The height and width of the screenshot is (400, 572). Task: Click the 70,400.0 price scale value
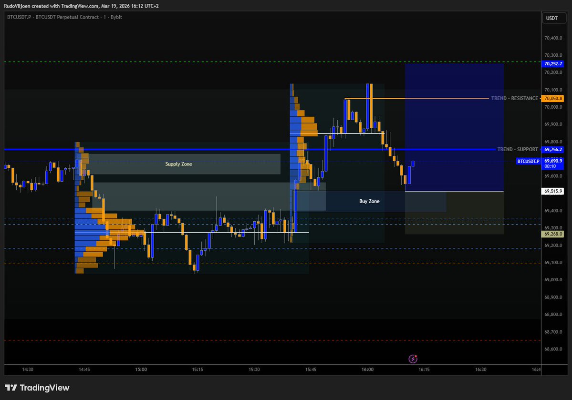pos(553,38)
